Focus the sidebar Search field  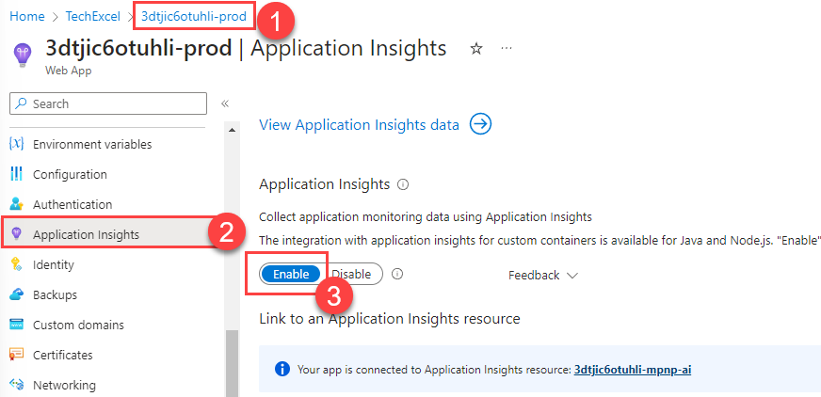pos(108,103)
